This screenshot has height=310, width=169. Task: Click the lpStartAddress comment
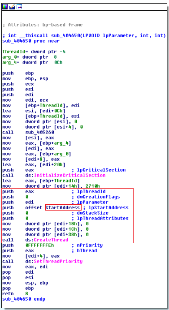(106, 207)
